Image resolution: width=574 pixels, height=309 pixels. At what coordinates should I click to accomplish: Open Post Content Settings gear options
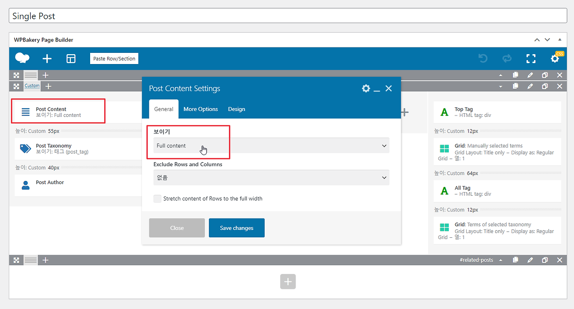(366, 88)
